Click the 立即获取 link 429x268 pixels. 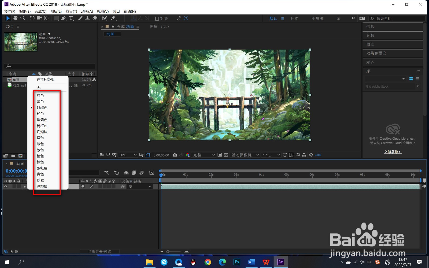coord(393,152)
